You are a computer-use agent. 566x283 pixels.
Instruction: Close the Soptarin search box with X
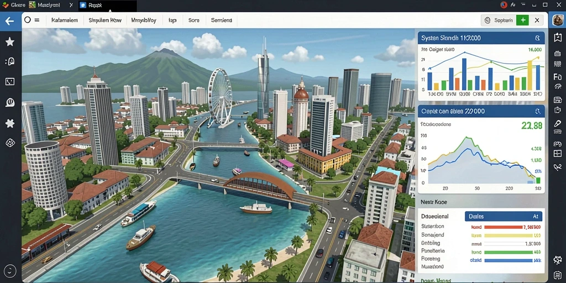coord(537,20)
